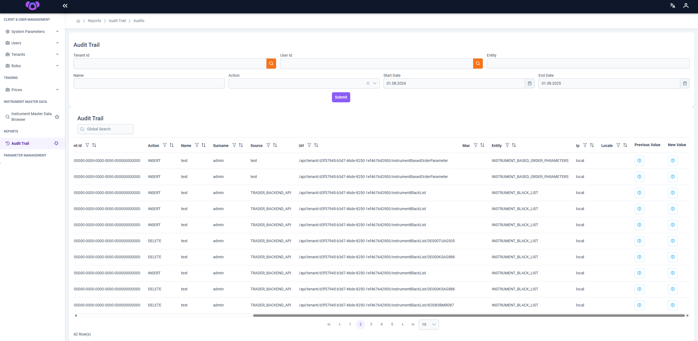Click the horizontal table scrollbar
698x341 pixels.
(469, 316)
